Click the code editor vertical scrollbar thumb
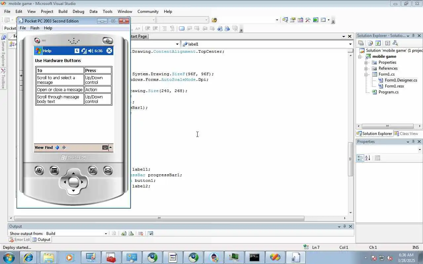The height and width of the screenshot is (264, 423). (x=350, y=159)
